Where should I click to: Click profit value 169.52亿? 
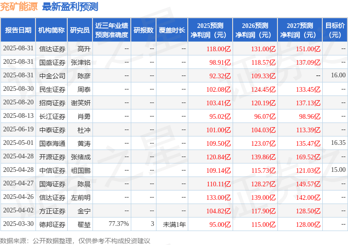[x=308, y=157]
